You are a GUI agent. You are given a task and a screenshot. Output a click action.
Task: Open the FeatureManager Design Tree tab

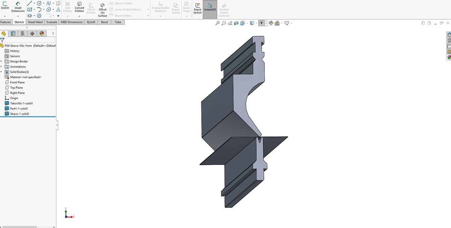[4, 33]
